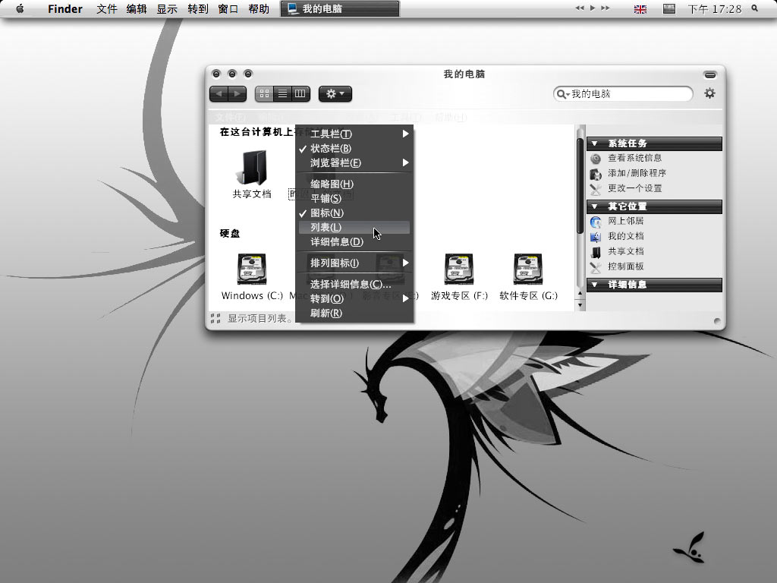
Task: Go back with the left arrow button
Action: click(x=219, y=93)
